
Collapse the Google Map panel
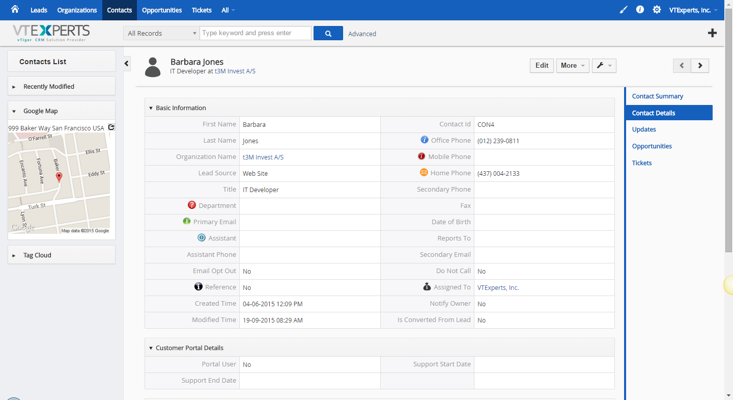tap(62, 111)
